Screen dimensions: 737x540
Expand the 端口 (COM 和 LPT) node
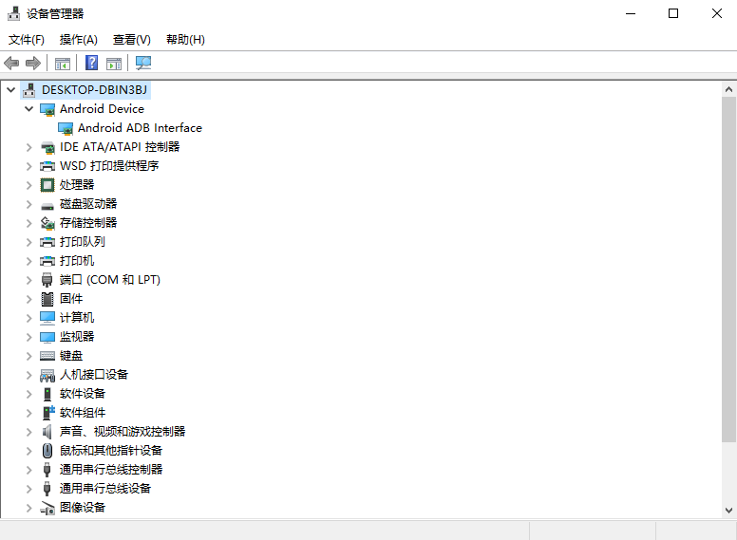click(x=29, y=280)
